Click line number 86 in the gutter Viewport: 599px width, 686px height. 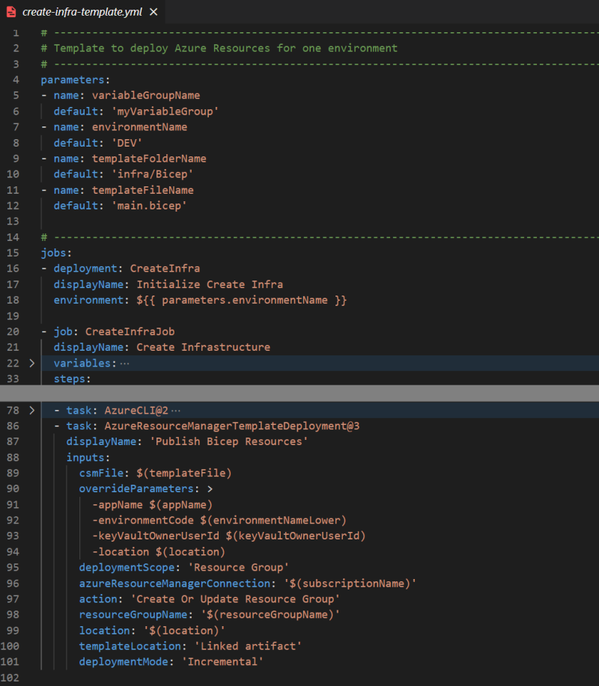pos(13,426)
